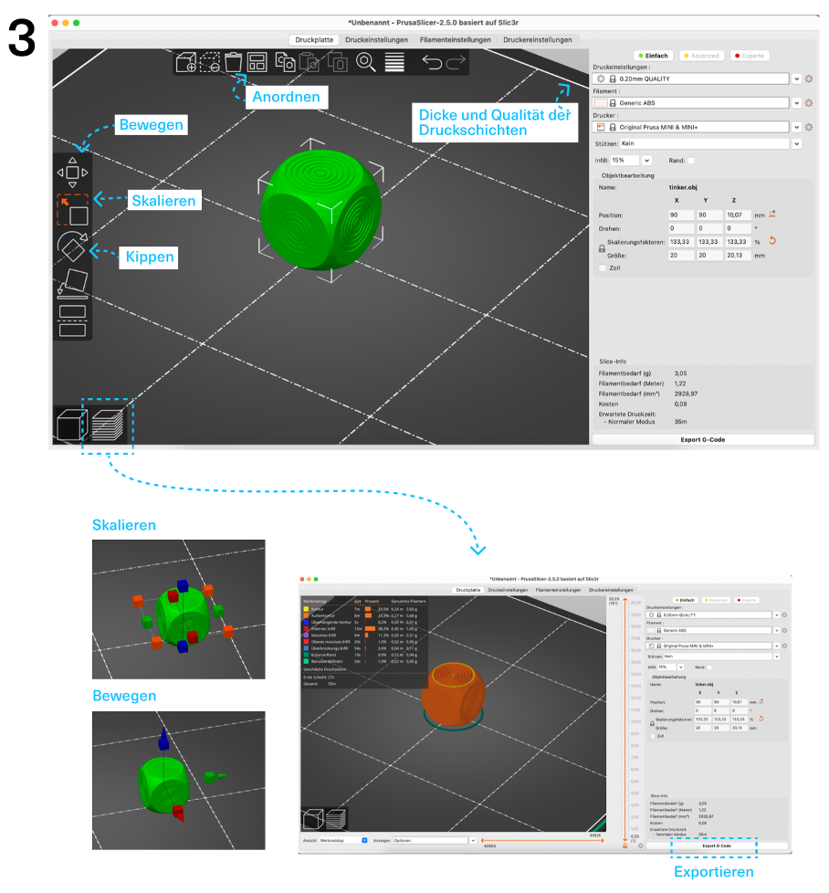Viewport: 829px width, 893px height.
Task: Click the trash can Delete all icon
Action: point(233,62)
